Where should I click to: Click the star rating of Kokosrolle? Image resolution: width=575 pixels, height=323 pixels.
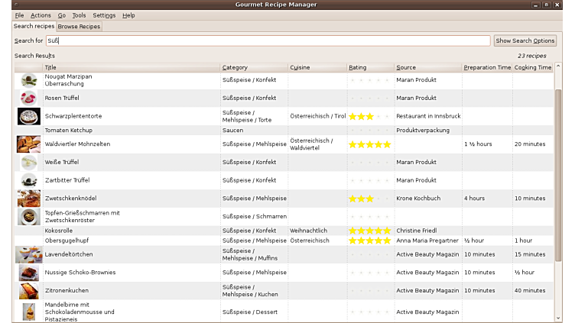pyautogui.click(x=370, y=231)
